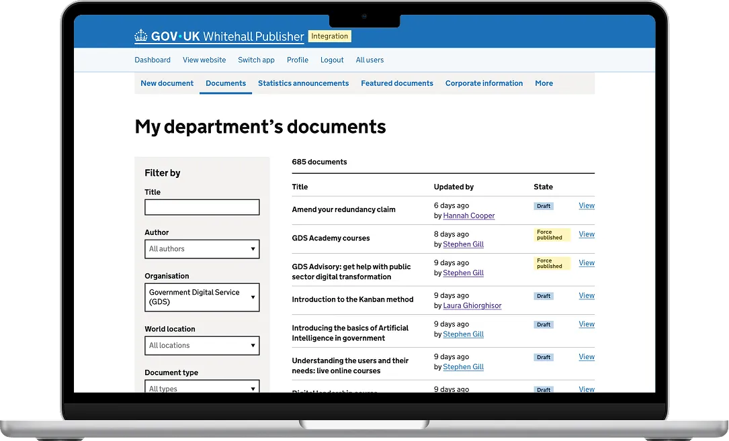View GDS Academy courses document
This screenshot has height=441, width=729.
coord(587,234)
